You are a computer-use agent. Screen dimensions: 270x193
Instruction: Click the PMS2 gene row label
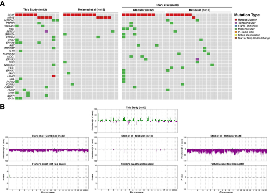(11, 90)
